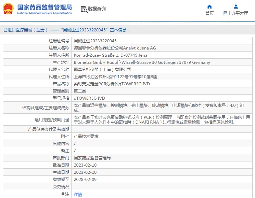Open 详情 details link
Image resolution: width=255 pixels, height=198 pixels.
(78, 194)
